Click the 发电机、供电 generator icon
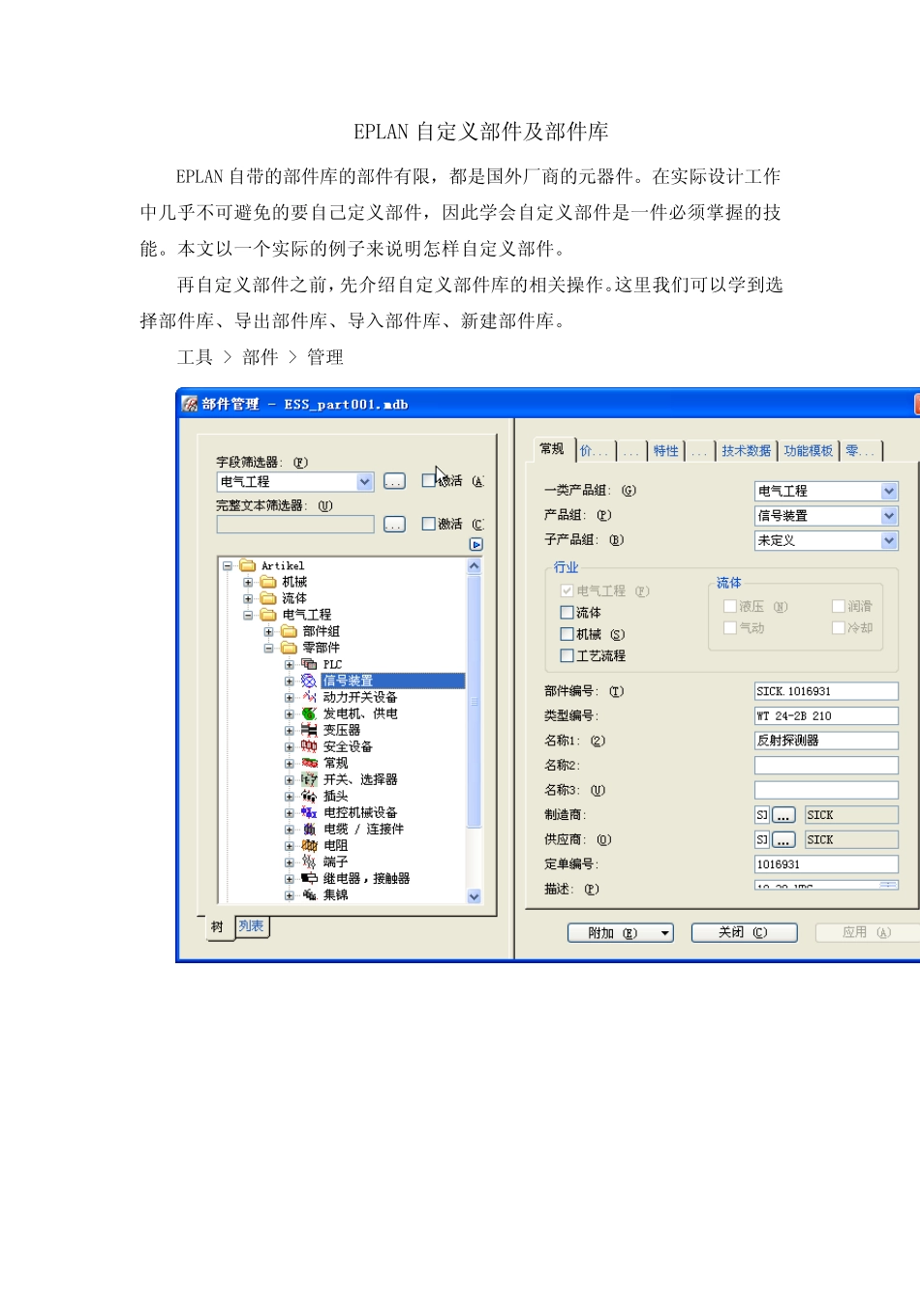 (x=309, y=713)
